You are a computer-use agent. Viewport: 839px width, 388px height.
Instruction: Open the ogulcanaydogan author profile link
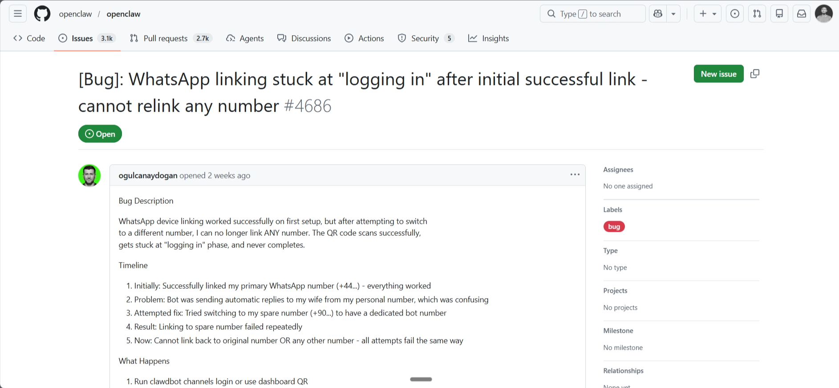(148, 175)
